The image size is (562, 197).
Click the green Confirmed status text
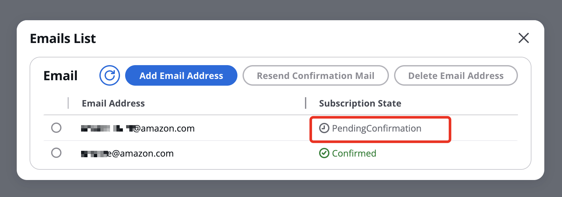pyautogui.click(x=354, y=153)
